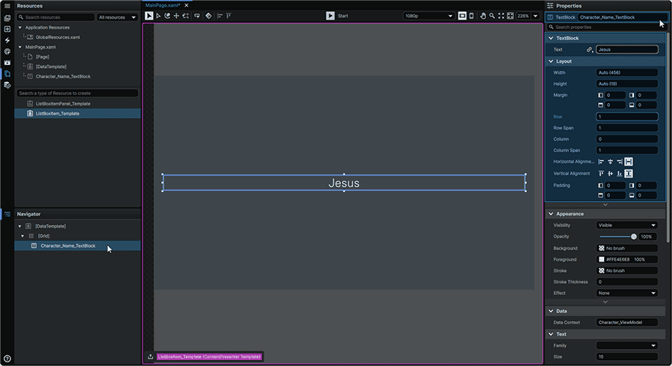The height and width of the screenshot is (366, 672).
Task: Select the hand pan tool
Action: pos(483,16)
